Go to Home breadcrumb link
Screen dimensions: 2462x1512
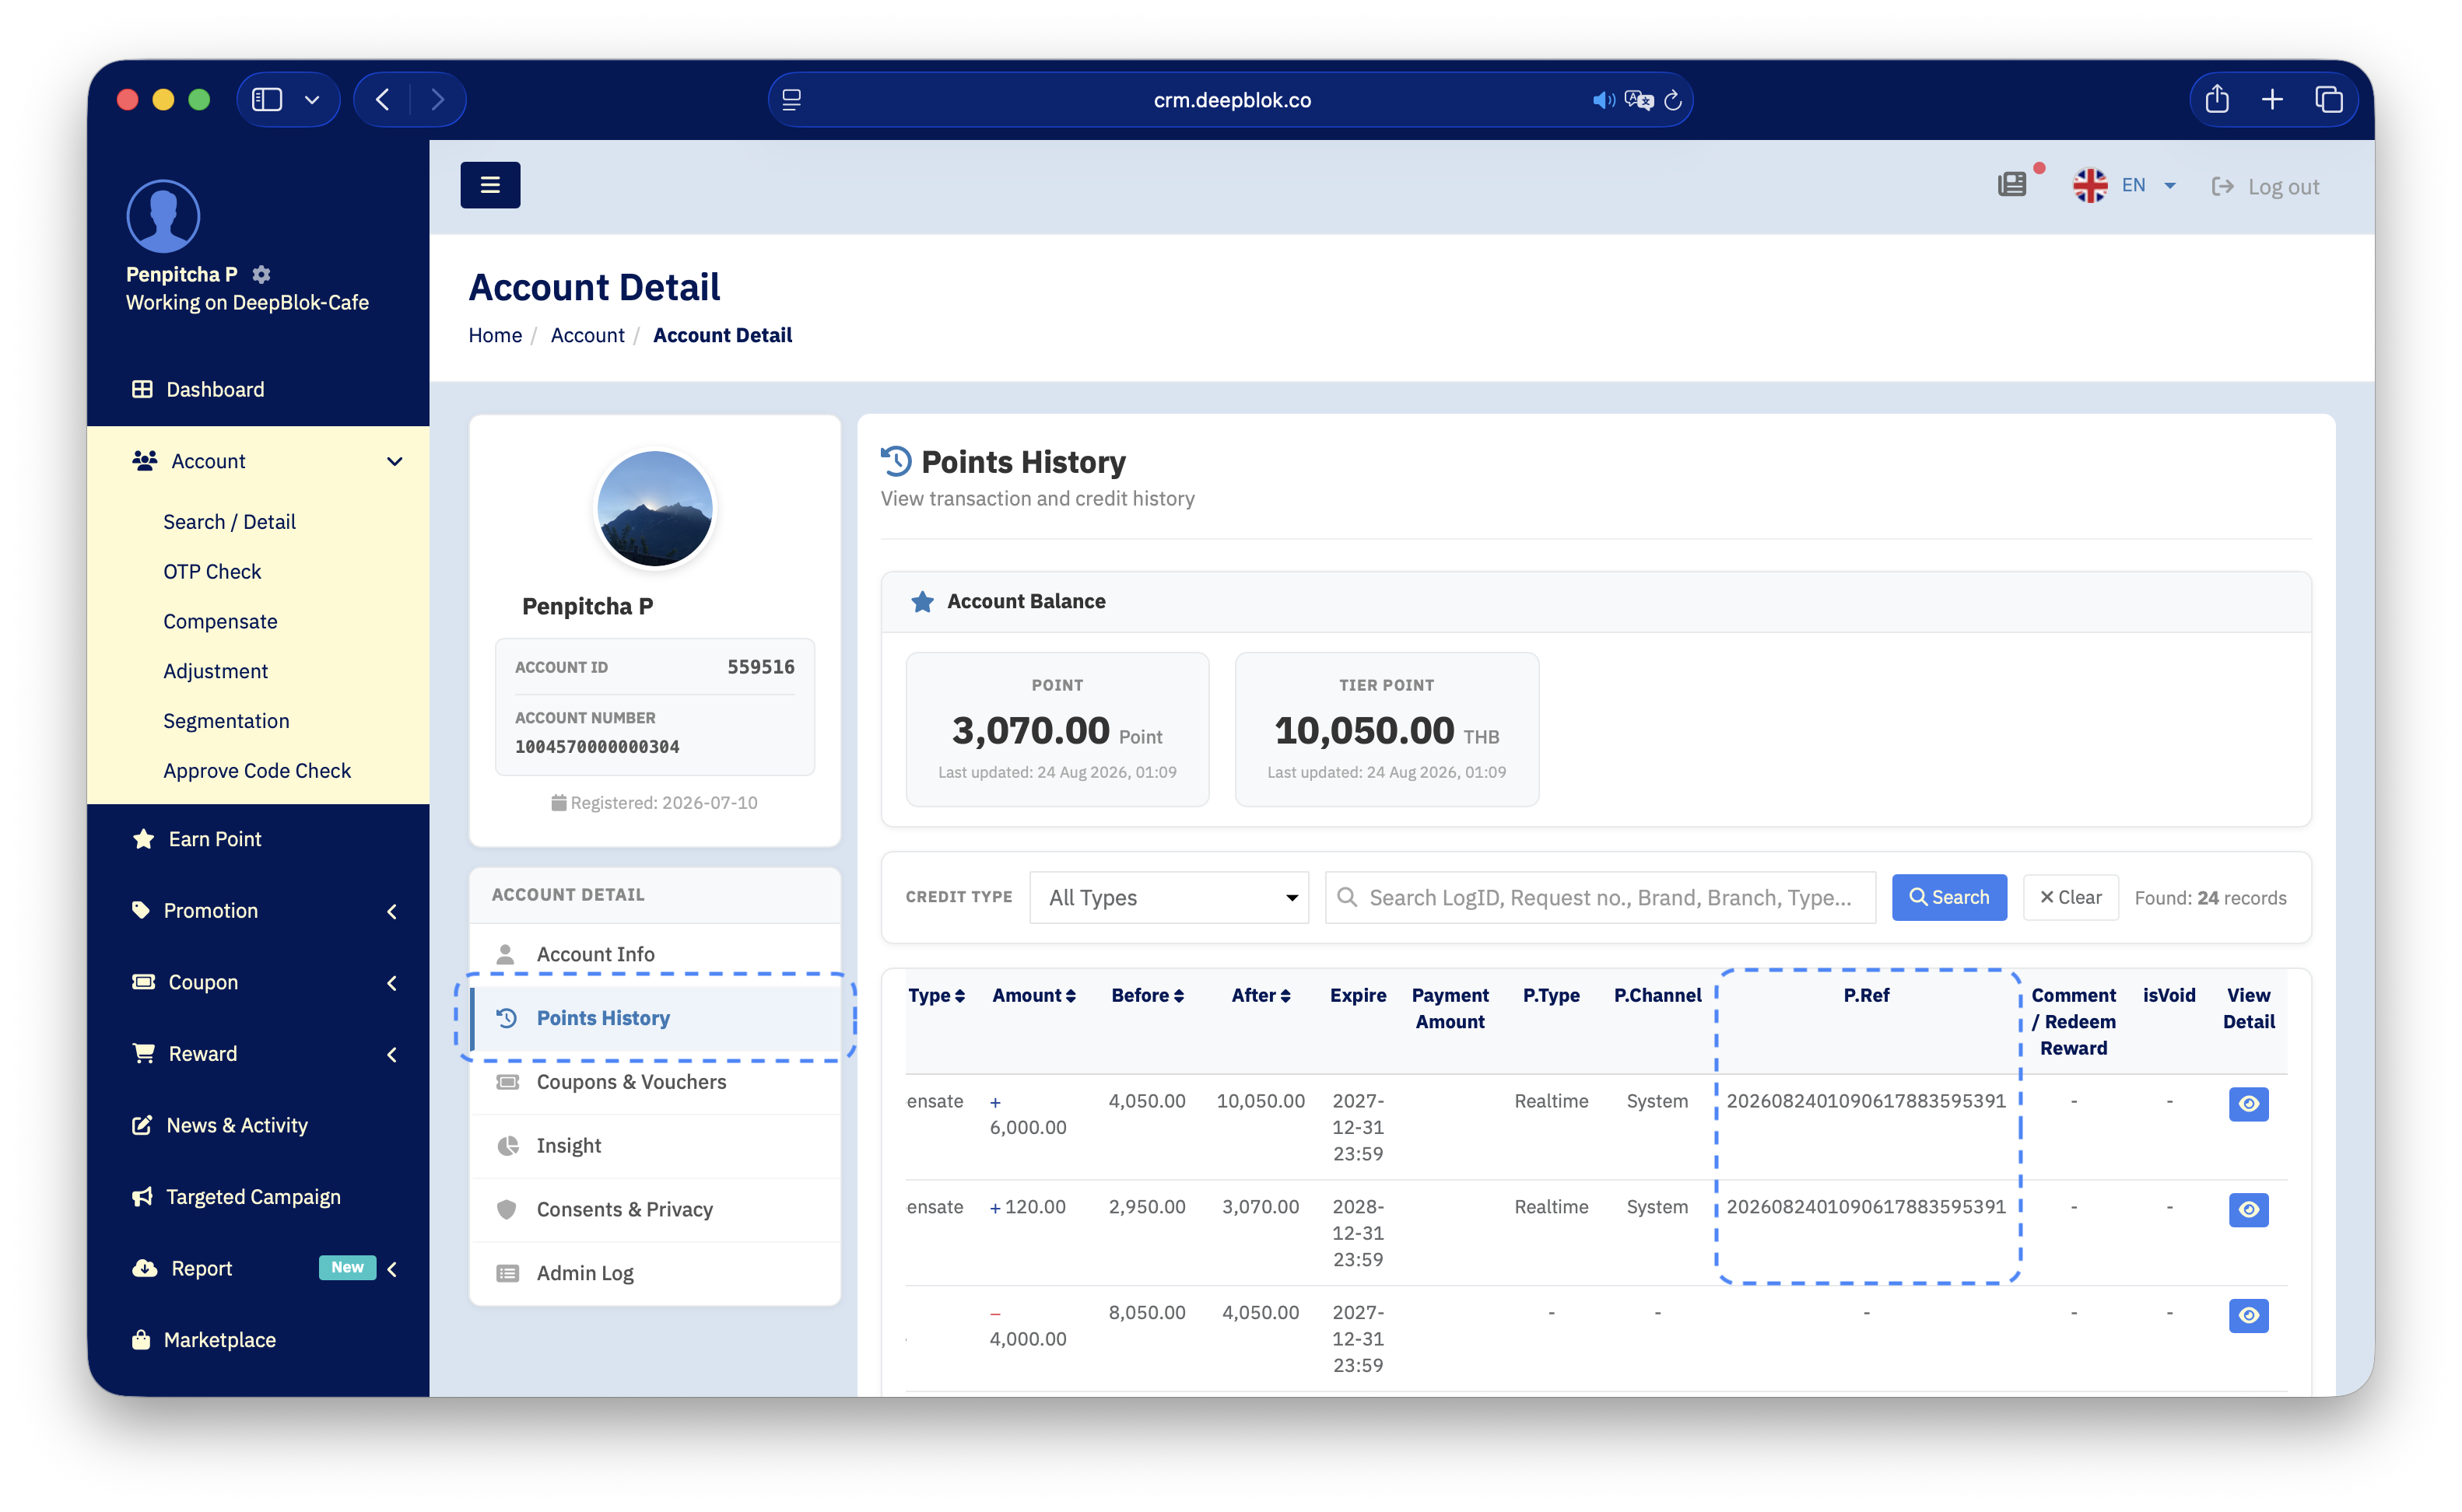495,335
